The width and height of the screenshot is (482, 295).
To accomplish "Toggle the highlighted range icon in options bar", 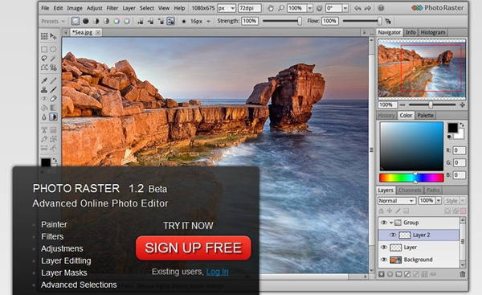I will click(170, 21).
